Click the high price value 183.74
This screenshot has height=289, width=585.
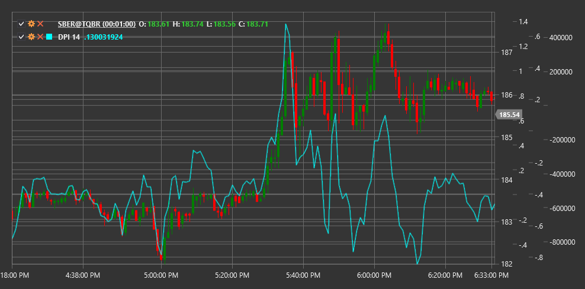(x=192, y=24)
